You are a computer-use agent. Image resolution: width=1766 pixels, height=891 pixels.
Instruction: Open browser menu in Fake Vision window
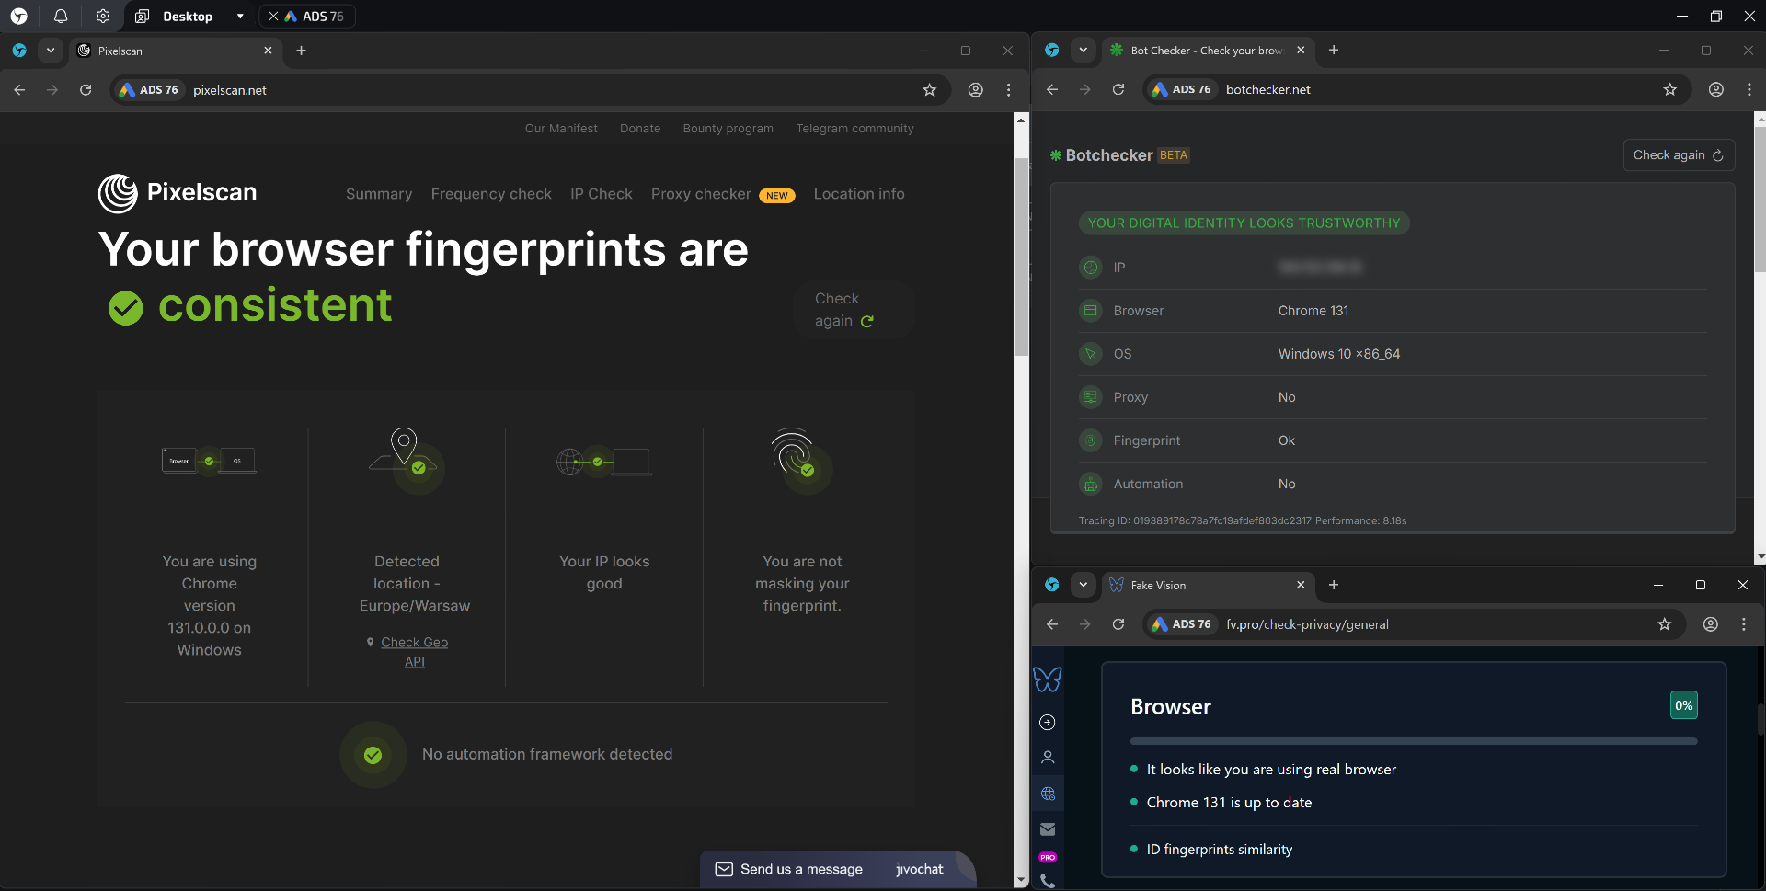pyautogui.click(x=1744, y=624)
